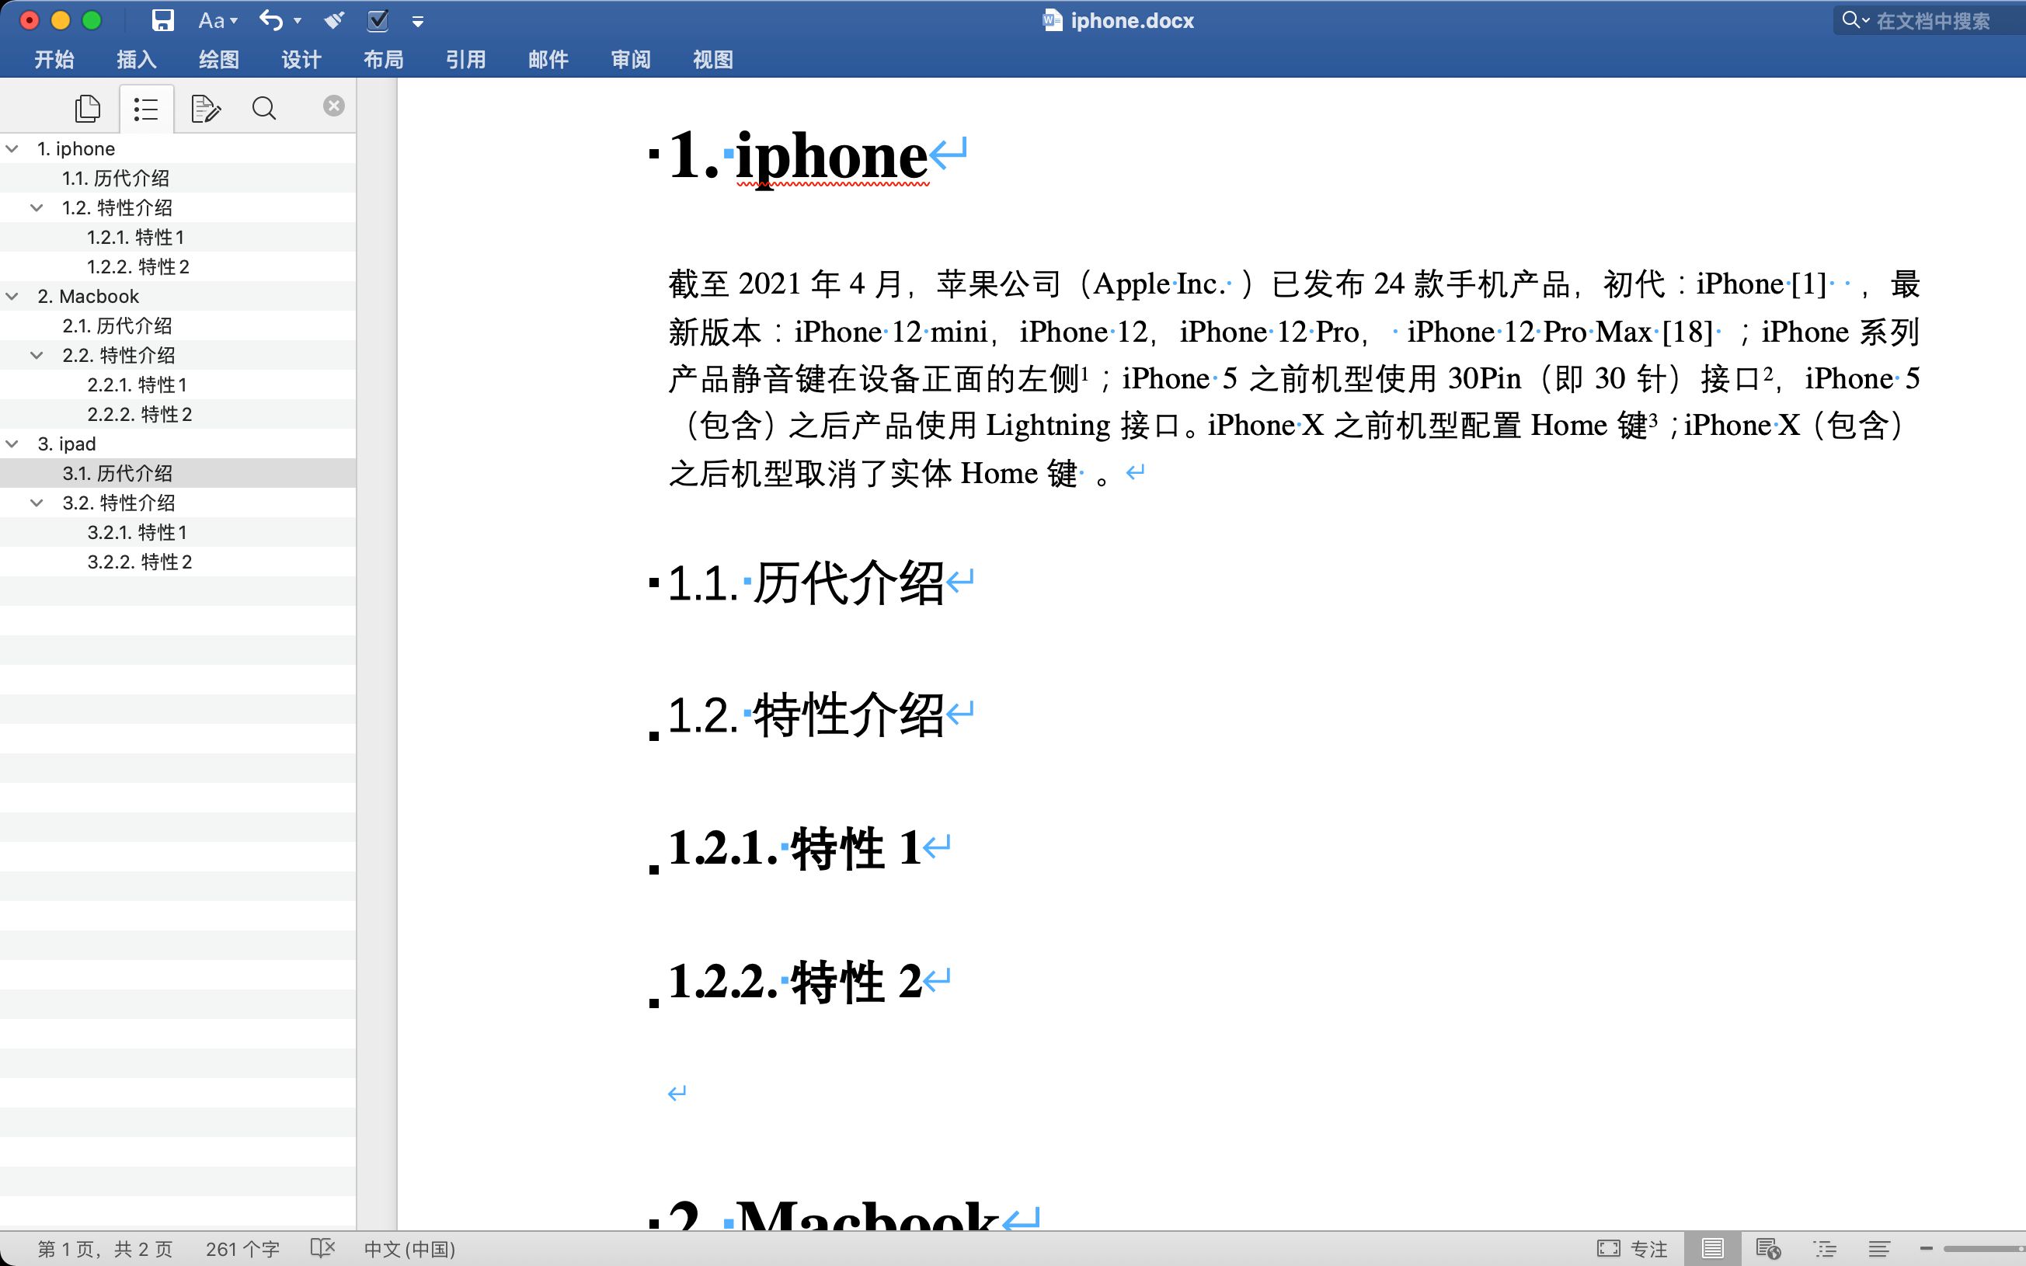Jump to the '3. ipad' outline heading

pyautogui.click(x=67, y=443)
